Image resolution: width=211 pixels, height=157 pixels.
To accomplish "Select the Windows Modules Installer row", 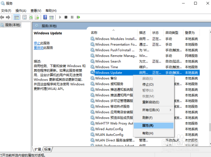I will [x=145, y=39].
